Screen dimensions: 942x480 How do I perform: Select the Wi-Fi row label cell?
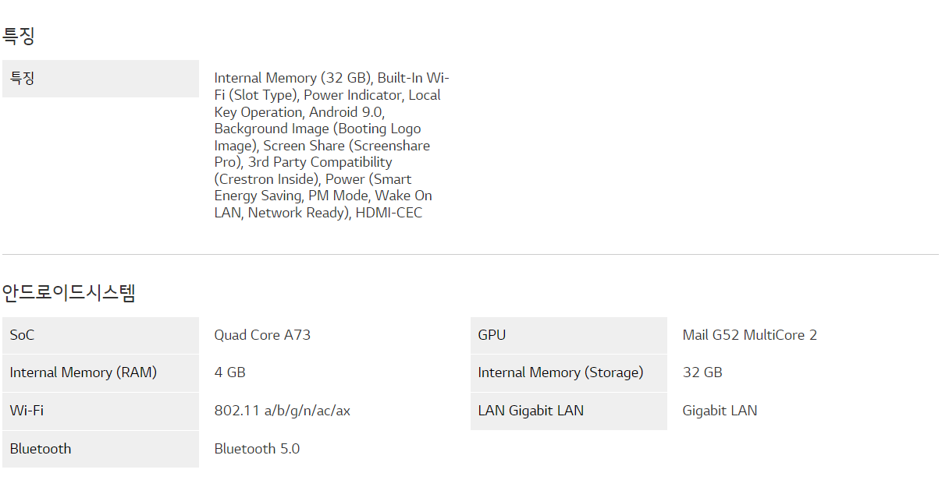click(100, 411)
